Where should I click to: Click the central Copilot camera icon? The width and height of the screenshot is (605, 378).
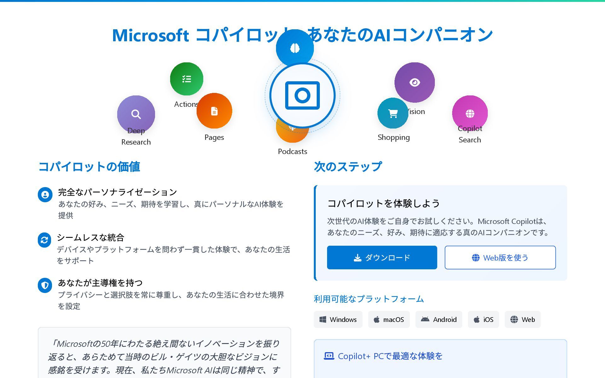coord(302,95)
